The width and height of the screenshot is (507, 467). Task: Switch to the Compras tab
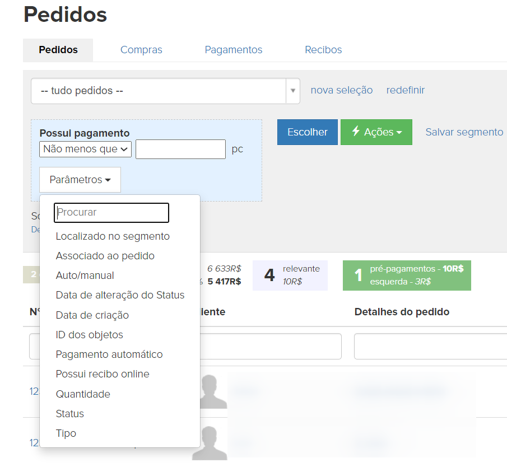[x=141, y=50]
